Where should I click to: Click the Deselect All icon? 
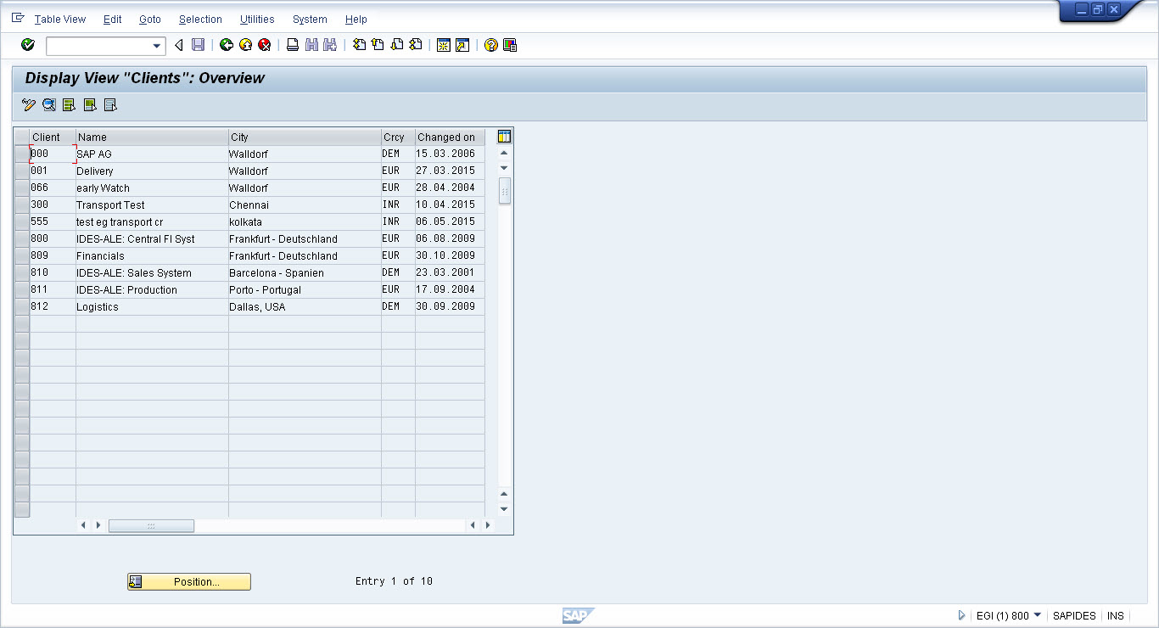click(110, 105)
